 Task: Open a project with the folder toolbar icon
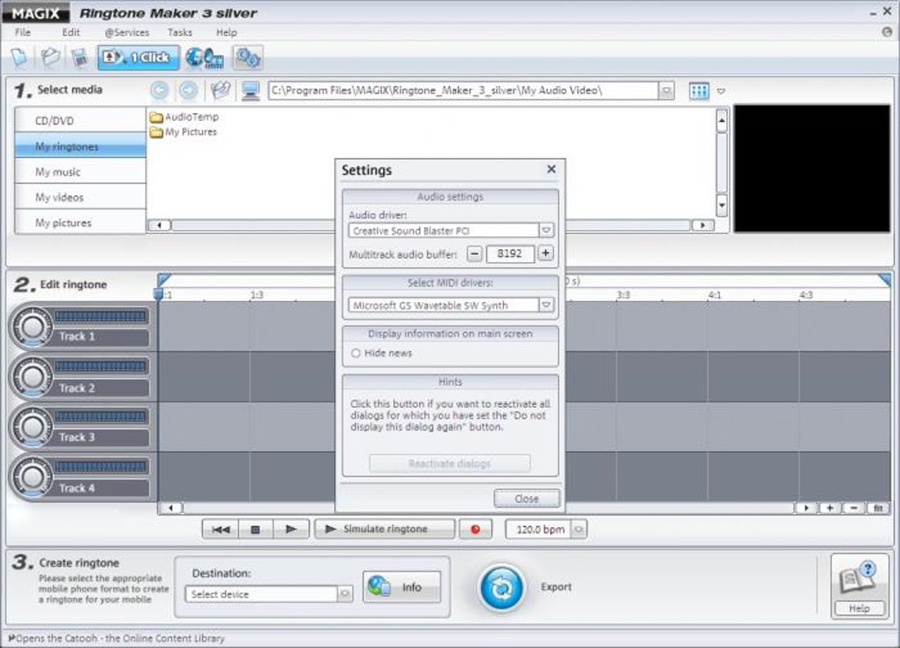pyautogui.click(x=50, y=57)
